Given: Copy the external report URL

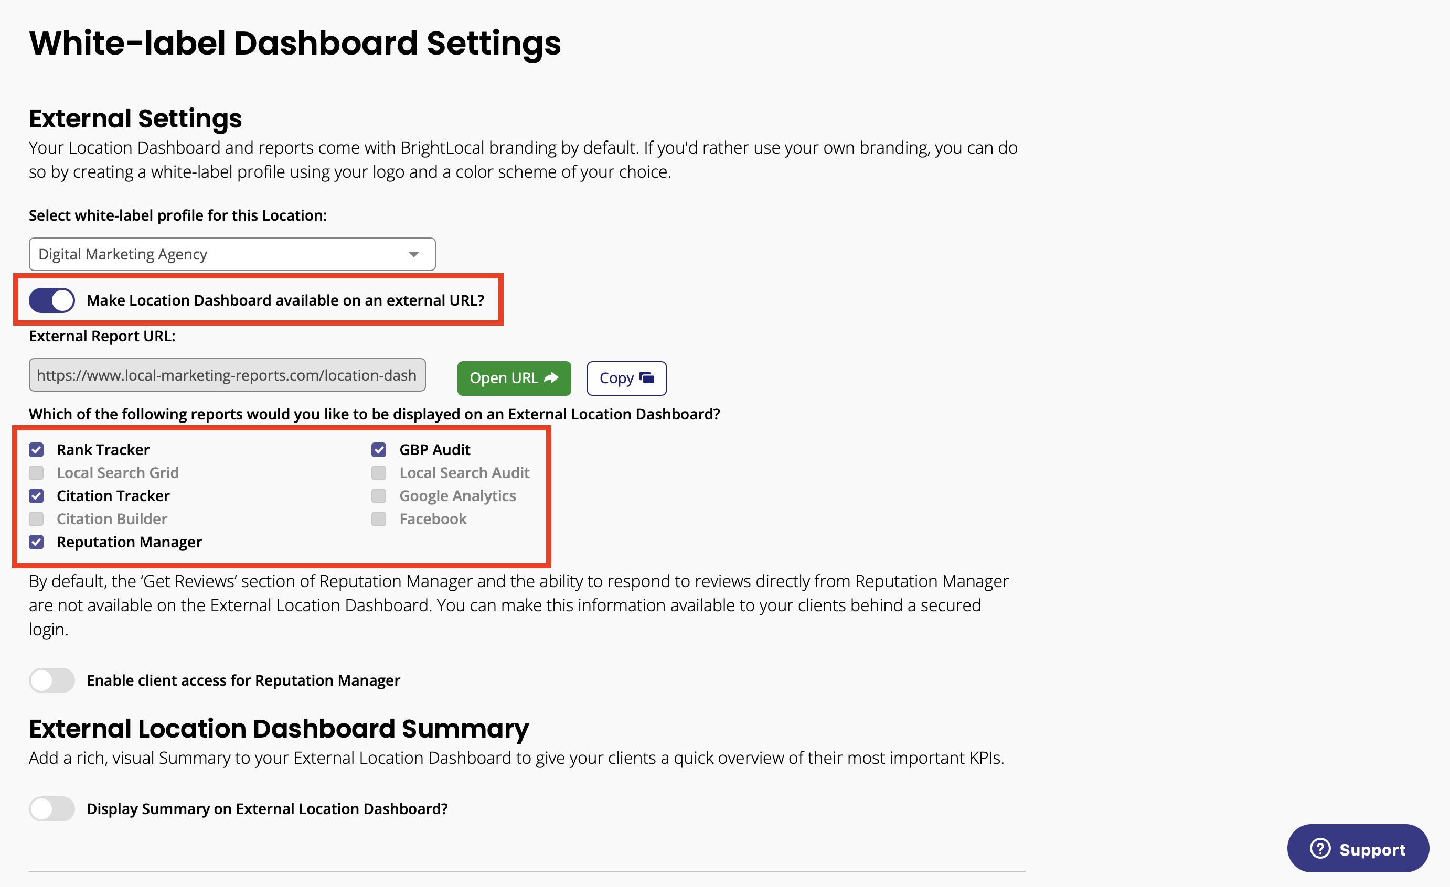Looking at the screenshot, I should coord(626,377).
